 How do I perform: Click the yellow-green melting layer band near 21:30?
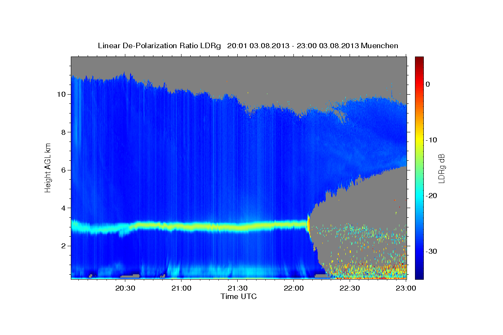click(x=237, y=227)
